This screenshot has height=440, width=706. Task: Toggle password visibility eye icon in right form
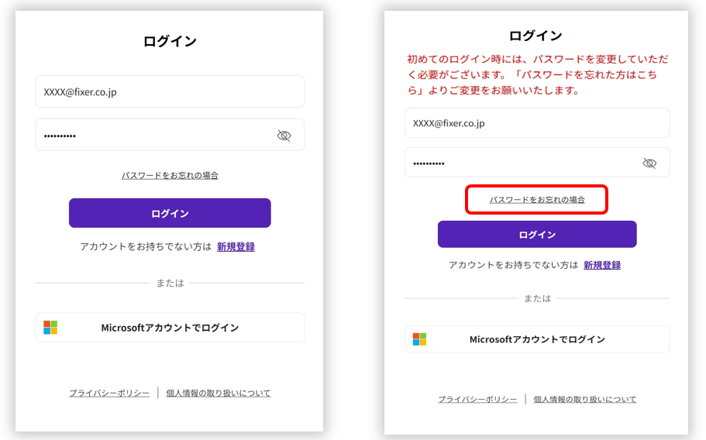(x=649, y=163)
